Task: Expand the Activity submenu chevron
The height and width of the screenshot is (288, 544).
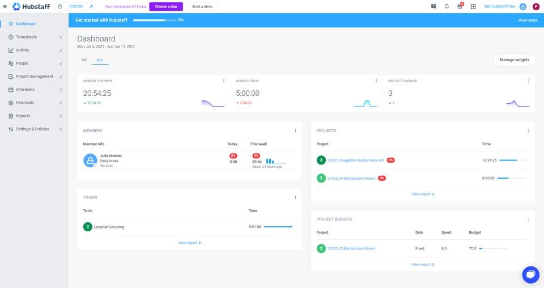Action: click(61, 50)
